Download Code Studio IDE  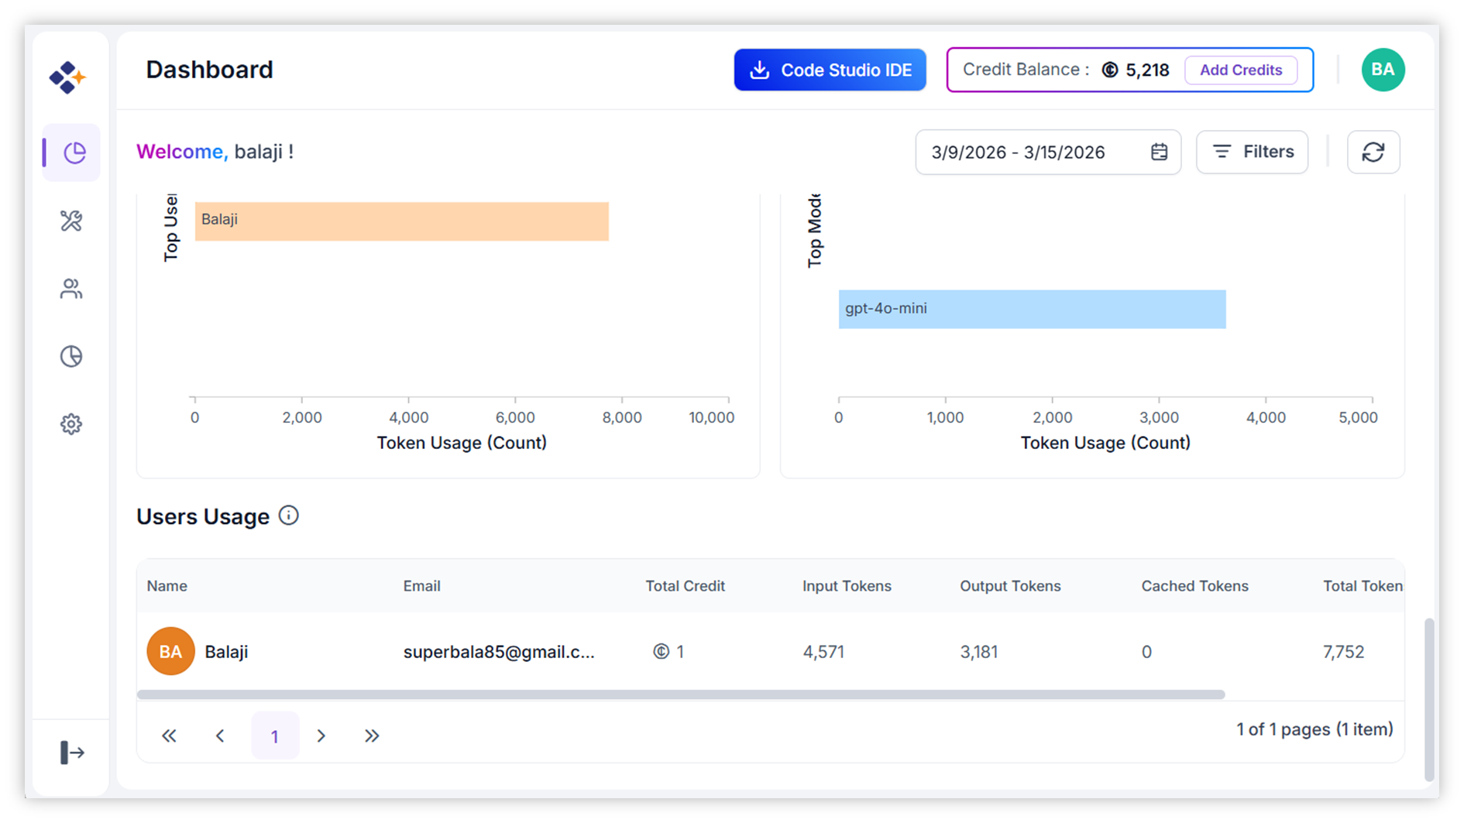click(x=830, y=70)
